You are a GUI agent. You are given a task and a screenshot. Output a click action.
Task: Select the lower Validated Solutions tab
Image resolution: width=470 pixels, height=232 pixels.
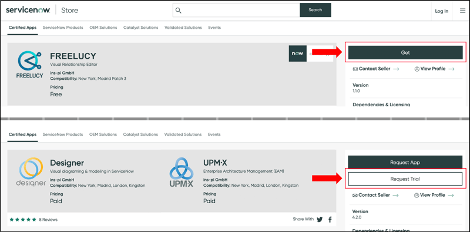[x=183, y=135]
